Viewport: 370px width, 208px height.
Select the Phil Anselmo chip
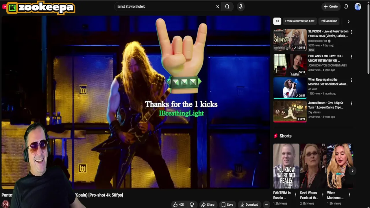[x=329, y=21]
